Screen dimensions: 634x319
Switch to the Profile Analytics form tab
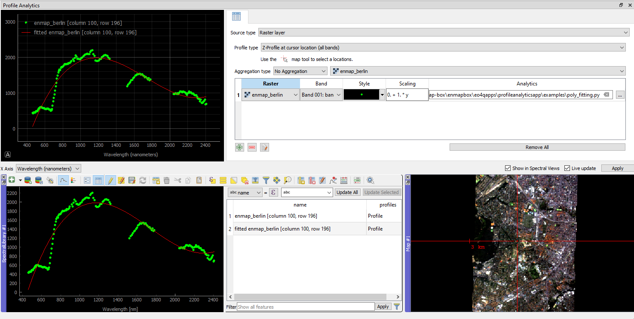click(236, 16)
